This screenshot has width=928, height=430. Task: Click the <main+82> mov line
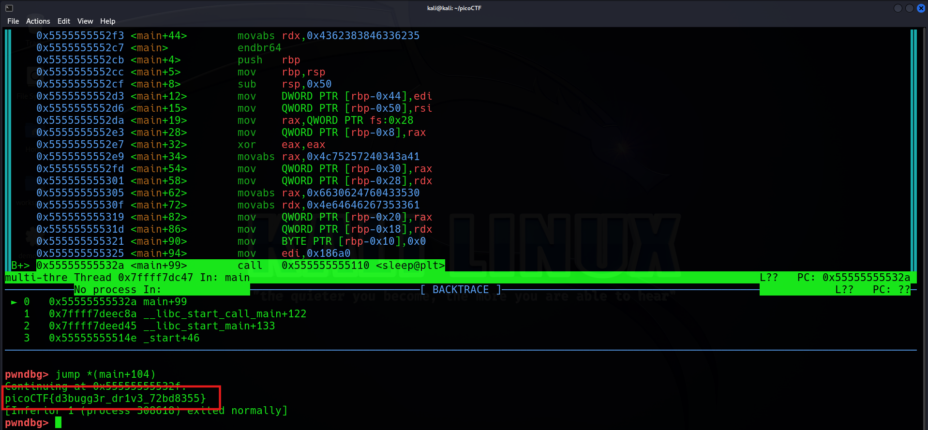[x=234, y=217]
